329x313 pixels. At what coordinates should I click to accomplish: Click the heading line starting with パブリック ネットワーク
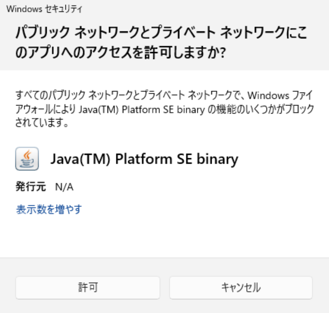[162, 33]
